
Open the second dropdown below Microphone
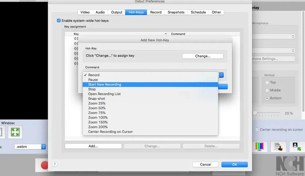273,51
